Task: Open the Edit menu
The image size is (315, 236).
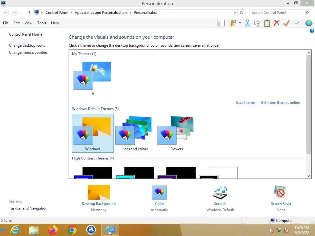Action: 17,23
